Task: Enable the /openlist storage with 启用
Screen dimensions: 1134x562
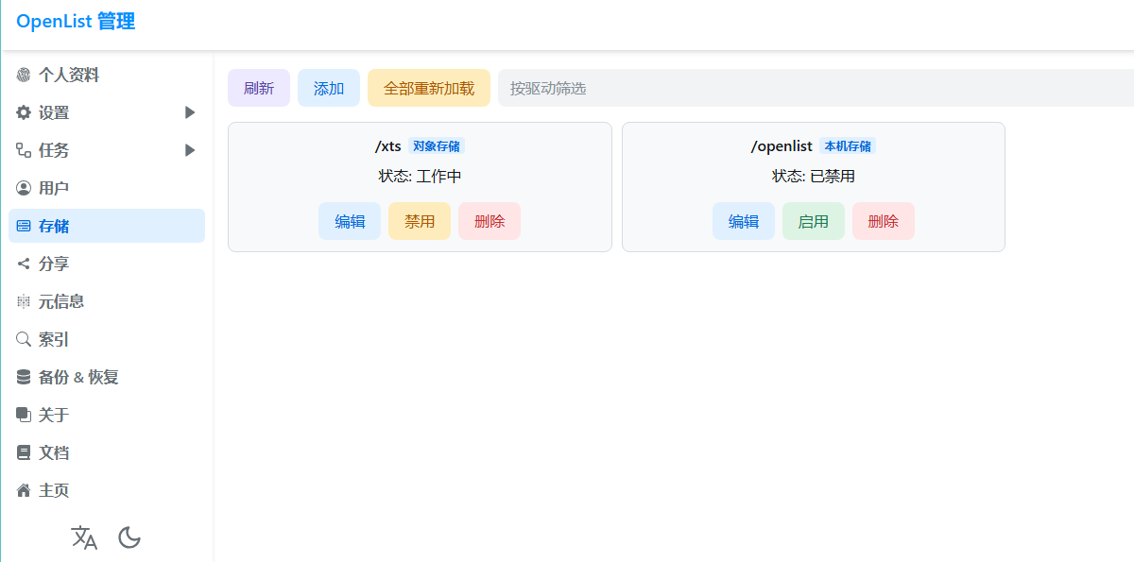Action: click(813, 221)
